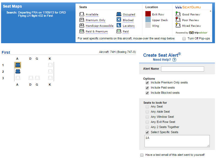
Task: Click the specific seats text area containing 1A
Action: coord(177,141)
